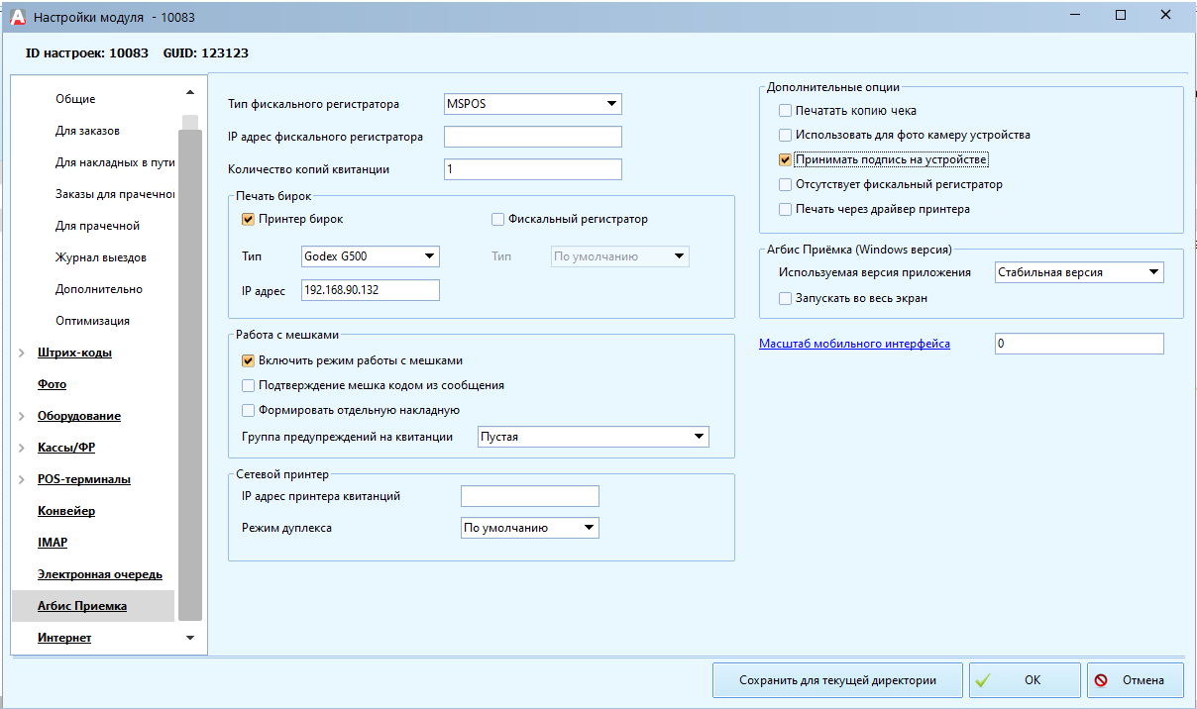Maximize the Настройки модуля window
Screen dimensions: 1197x709
click(1120, 15)
